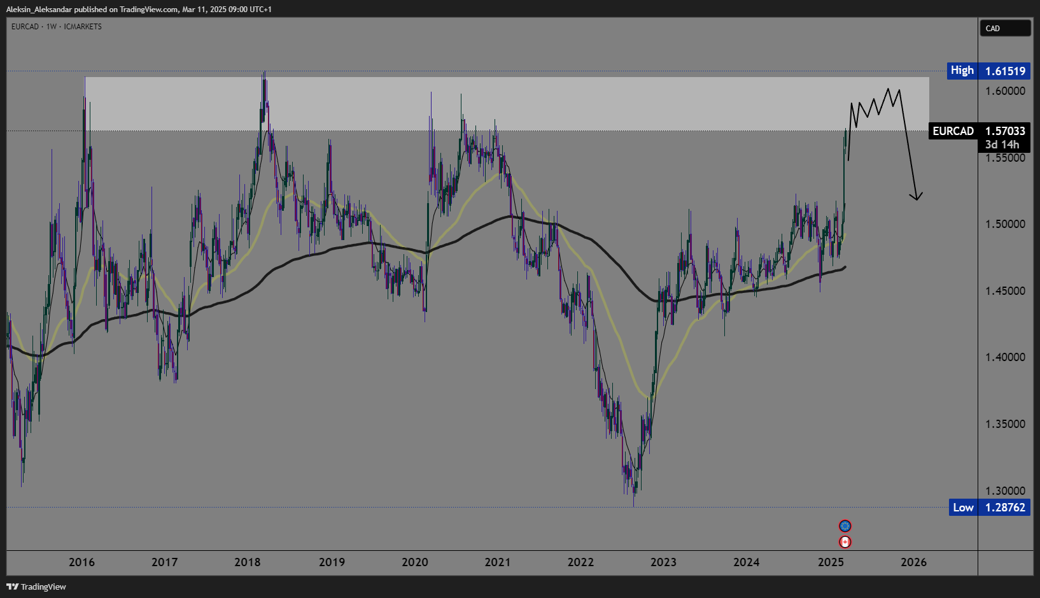Click the EURCAD 1.57033 current price label
1040x598 pixels.
pos(979,131)
